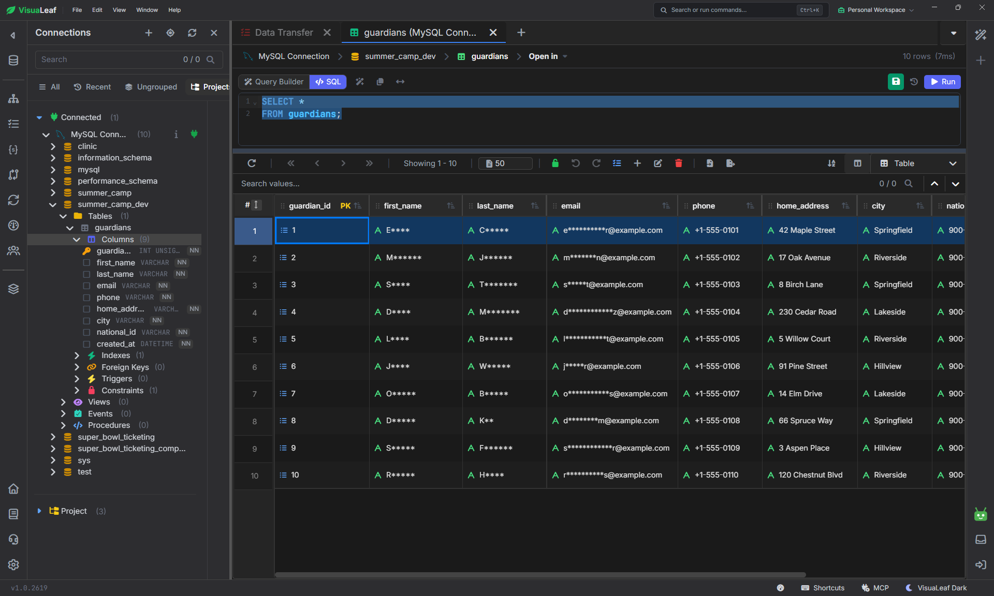
Task: Open the green robot assistant icon
Action: (981, 514)
